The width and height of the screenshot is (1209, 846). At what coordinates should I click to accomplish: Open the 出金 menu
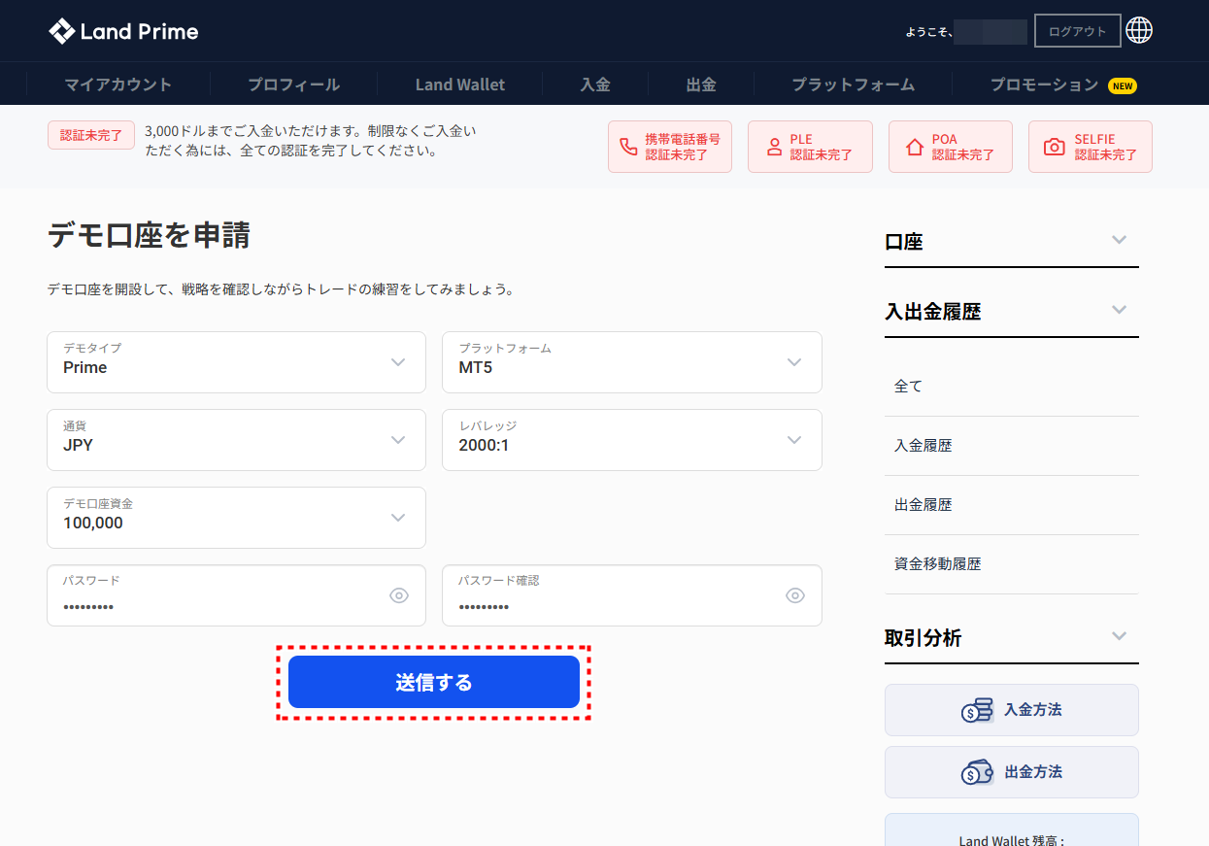pos(701,85)
